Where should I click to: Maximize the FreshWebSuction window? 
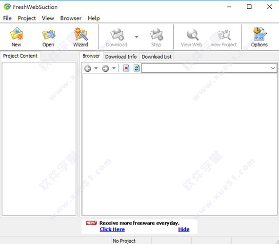coord(249,7)
